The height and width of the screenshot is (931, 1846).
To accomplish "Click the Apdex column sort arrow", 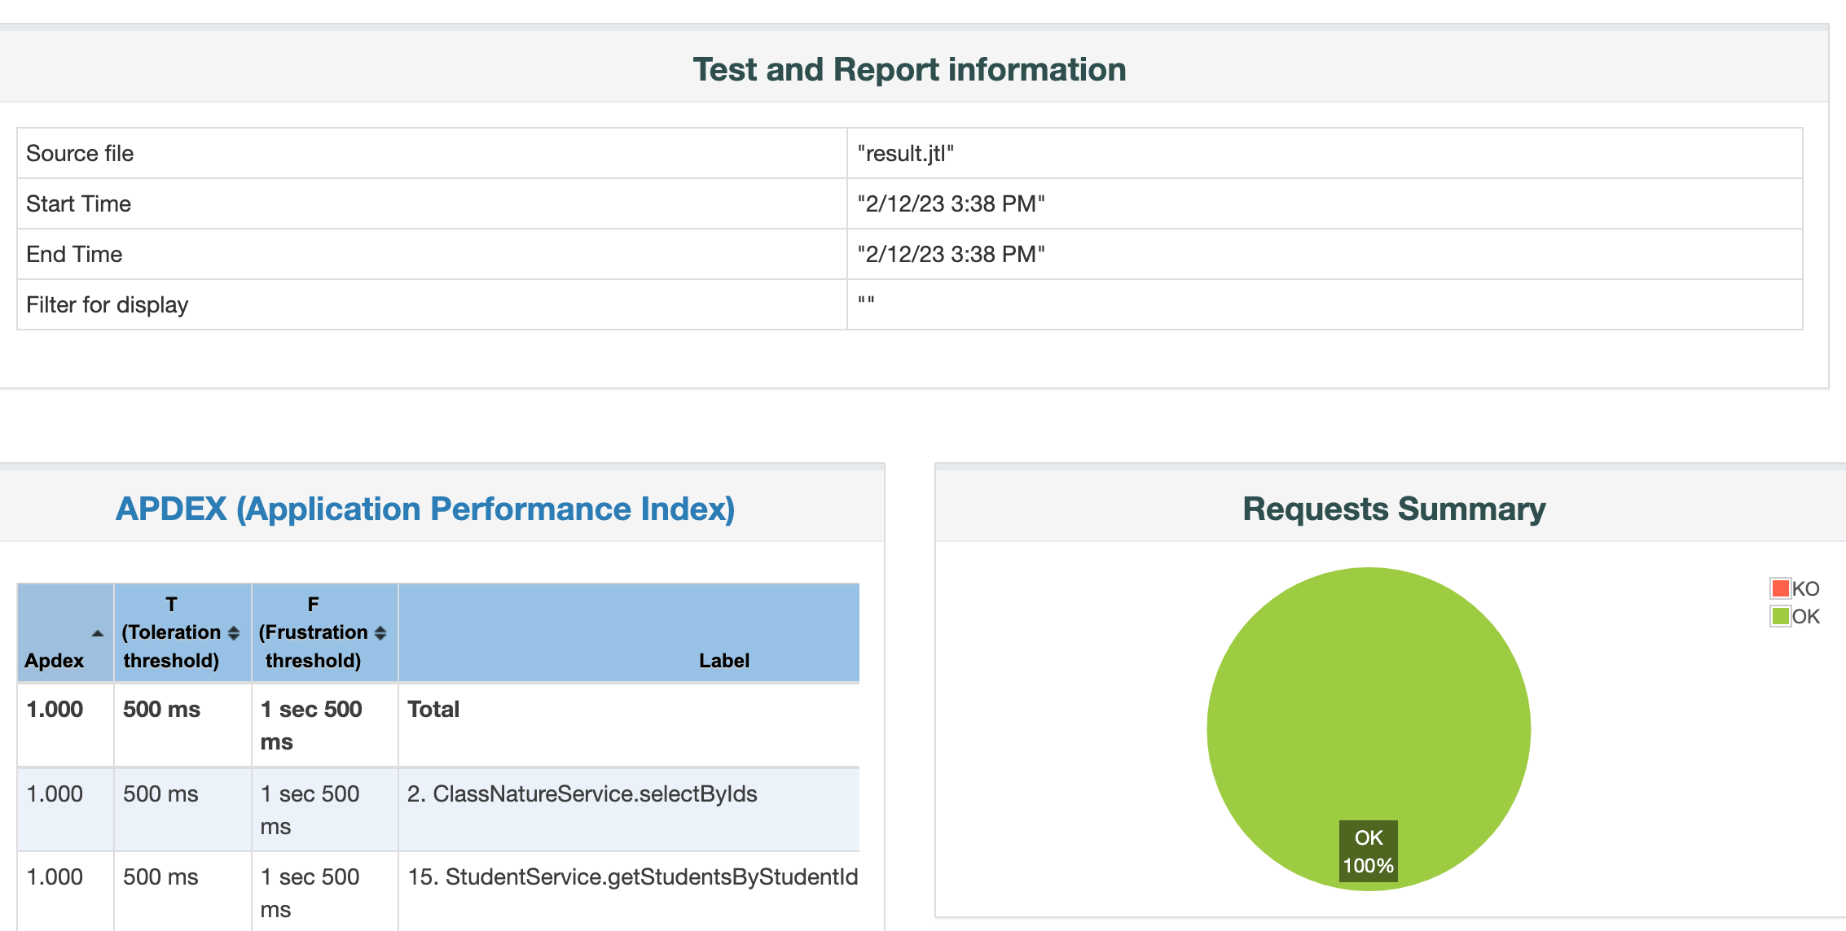I will point(98,633).
